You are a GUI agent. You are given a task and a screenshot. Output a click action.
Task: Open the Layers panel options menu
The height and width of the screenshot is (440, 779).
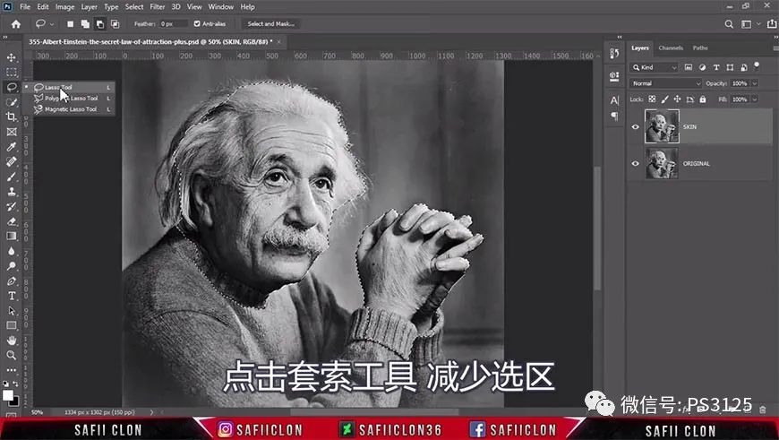(x=775, y=48)
